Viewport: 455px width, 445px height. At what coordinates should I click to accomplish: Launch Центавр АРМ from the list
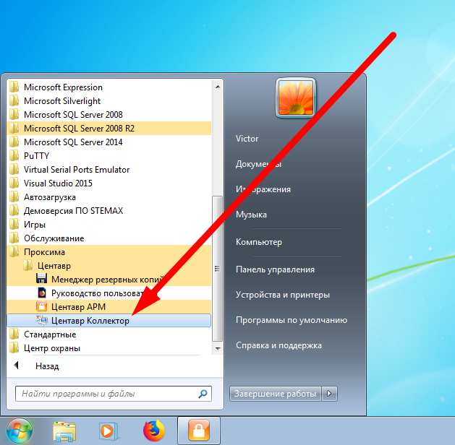[109, 307]
